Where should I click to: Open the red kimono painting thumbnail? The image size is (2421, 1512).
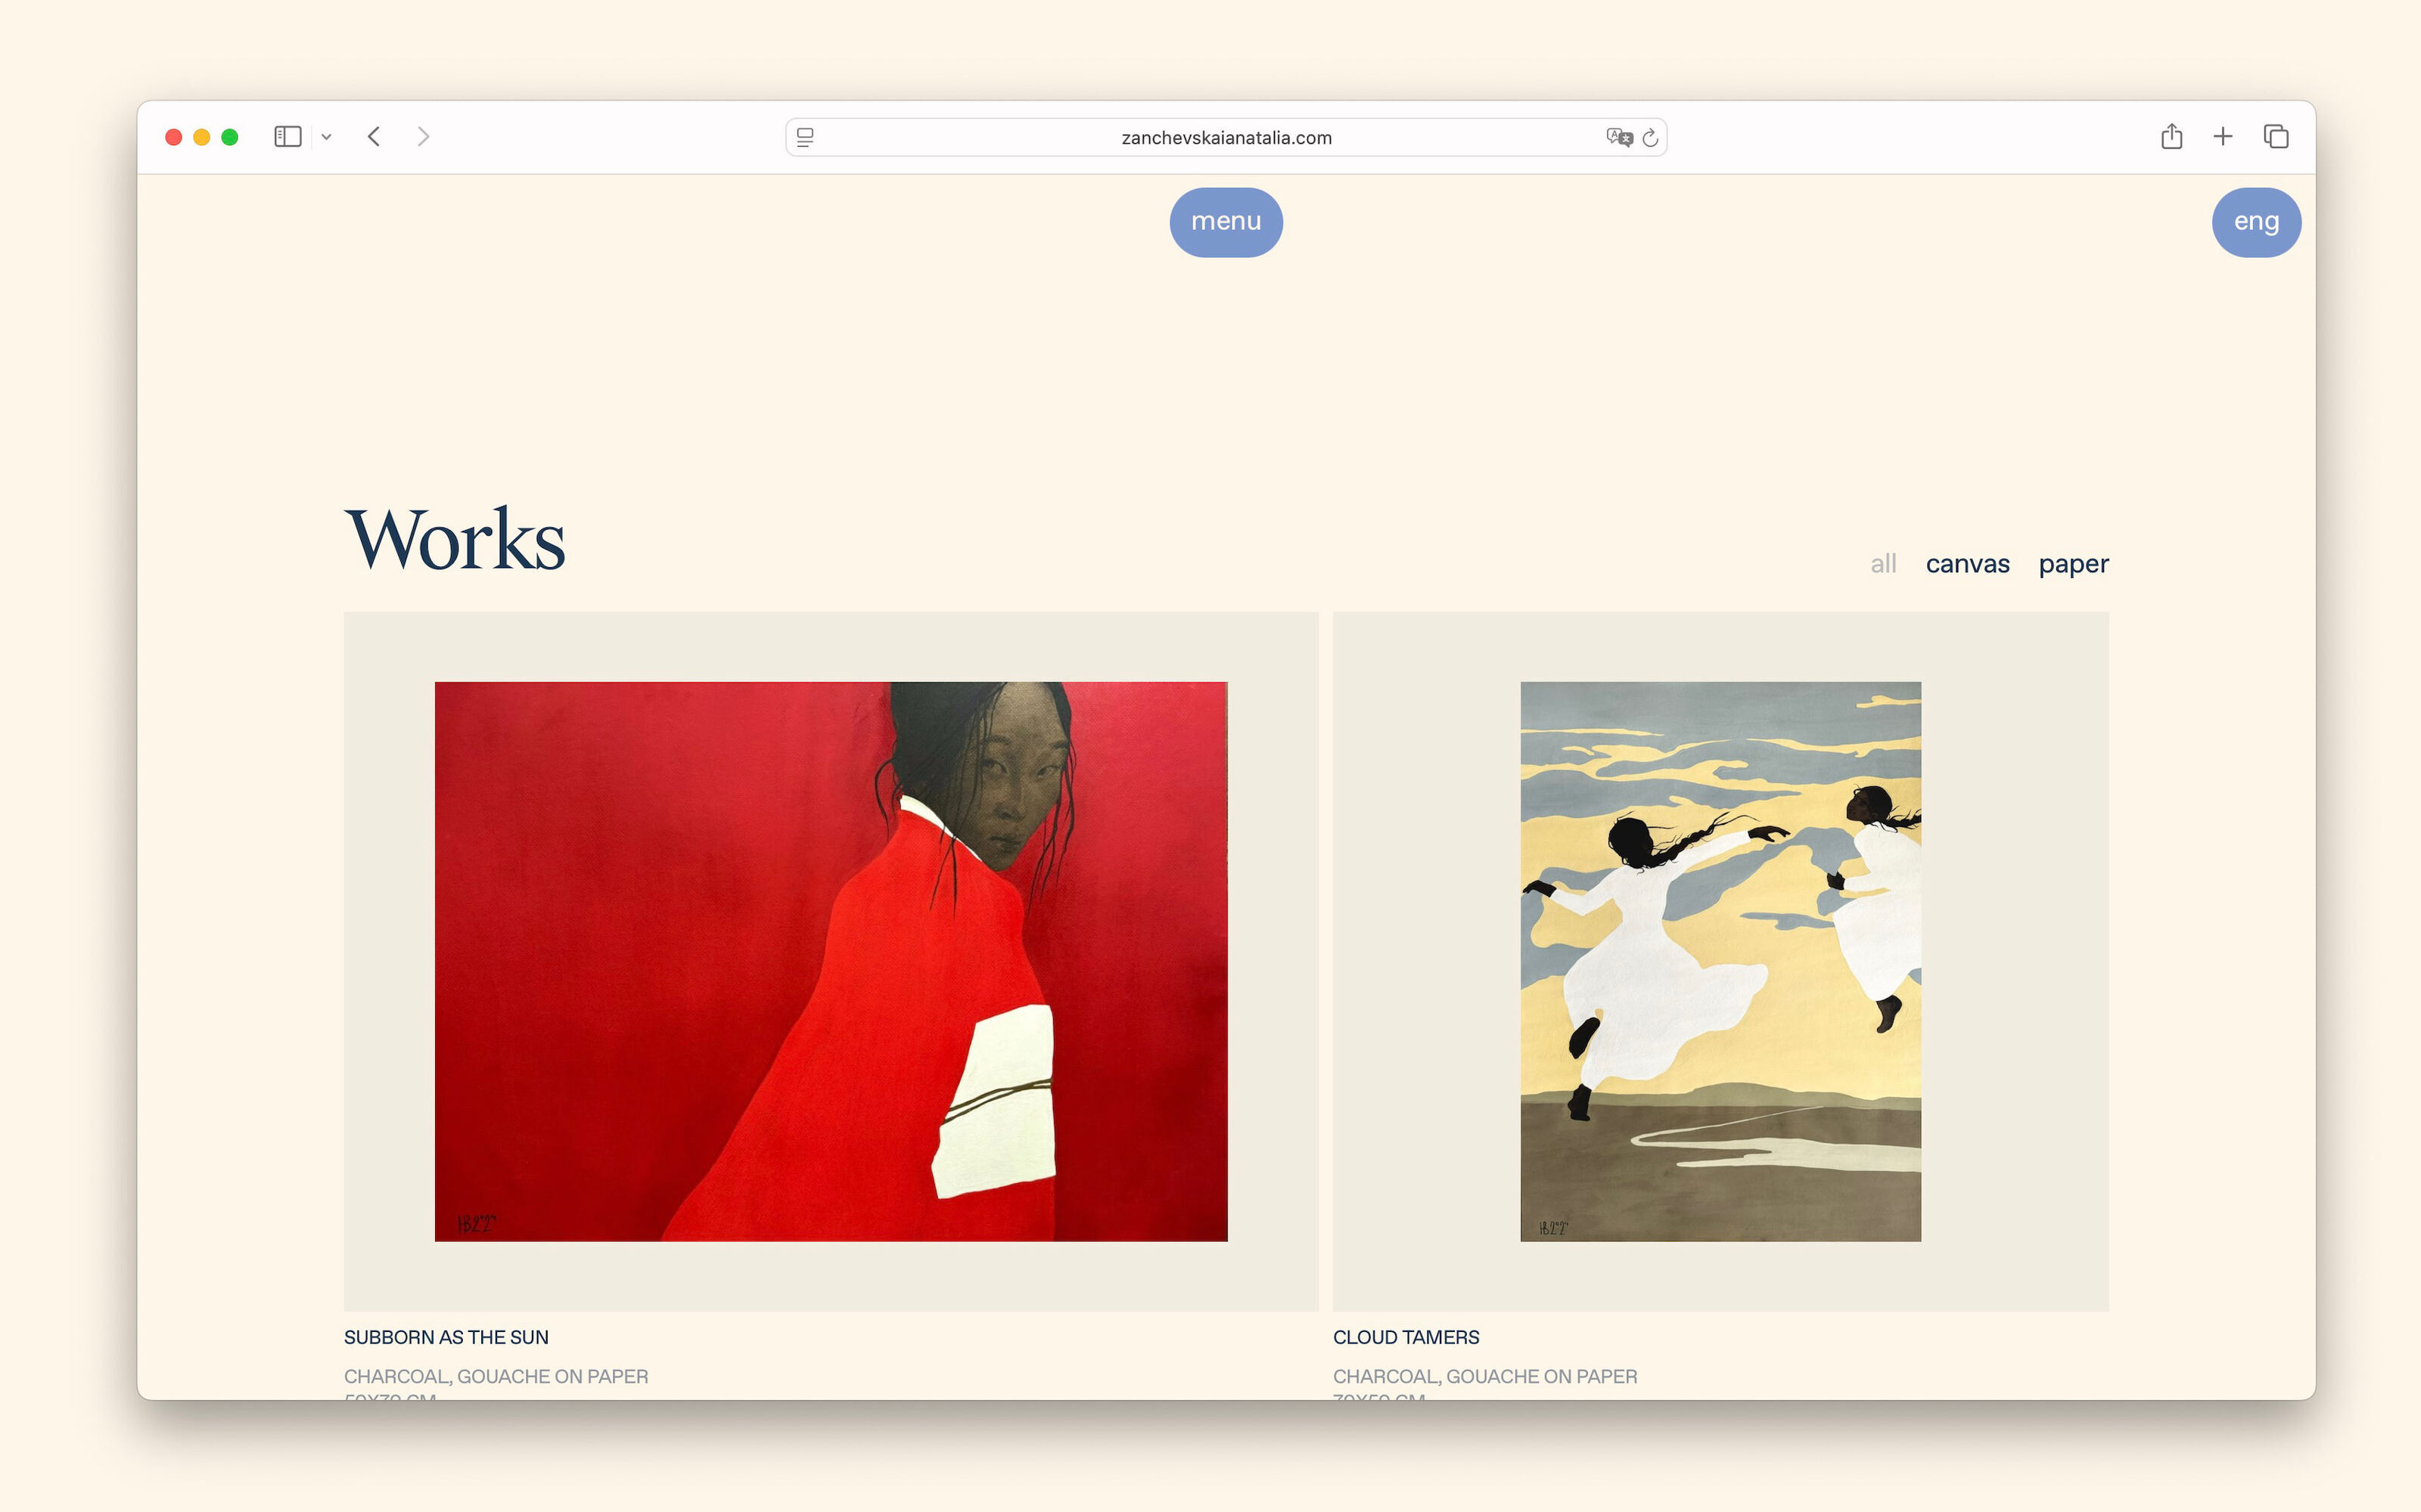[x=831, y=961]
